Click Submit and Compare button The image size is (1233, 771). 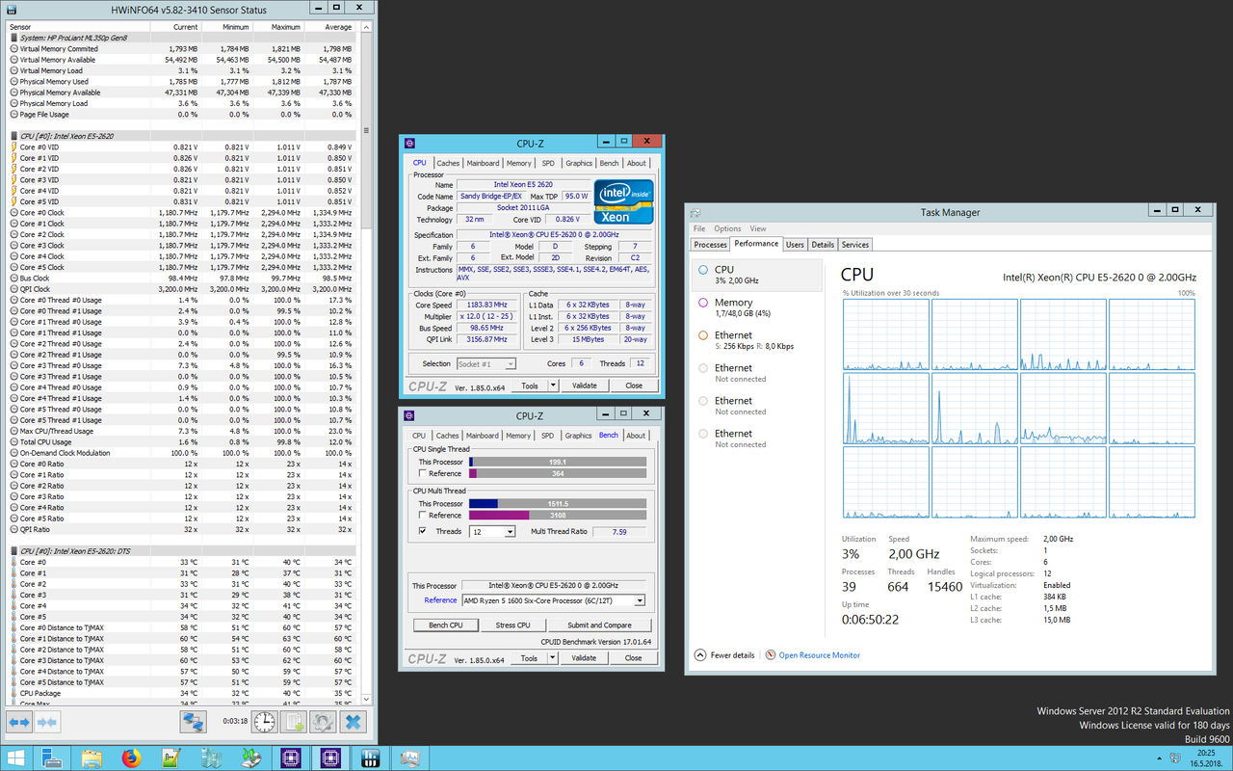click(599, 625)
